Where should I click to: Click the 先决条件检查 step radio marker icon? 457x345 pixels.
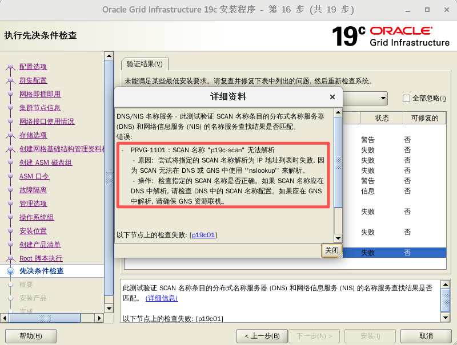[x=11, y=271]
